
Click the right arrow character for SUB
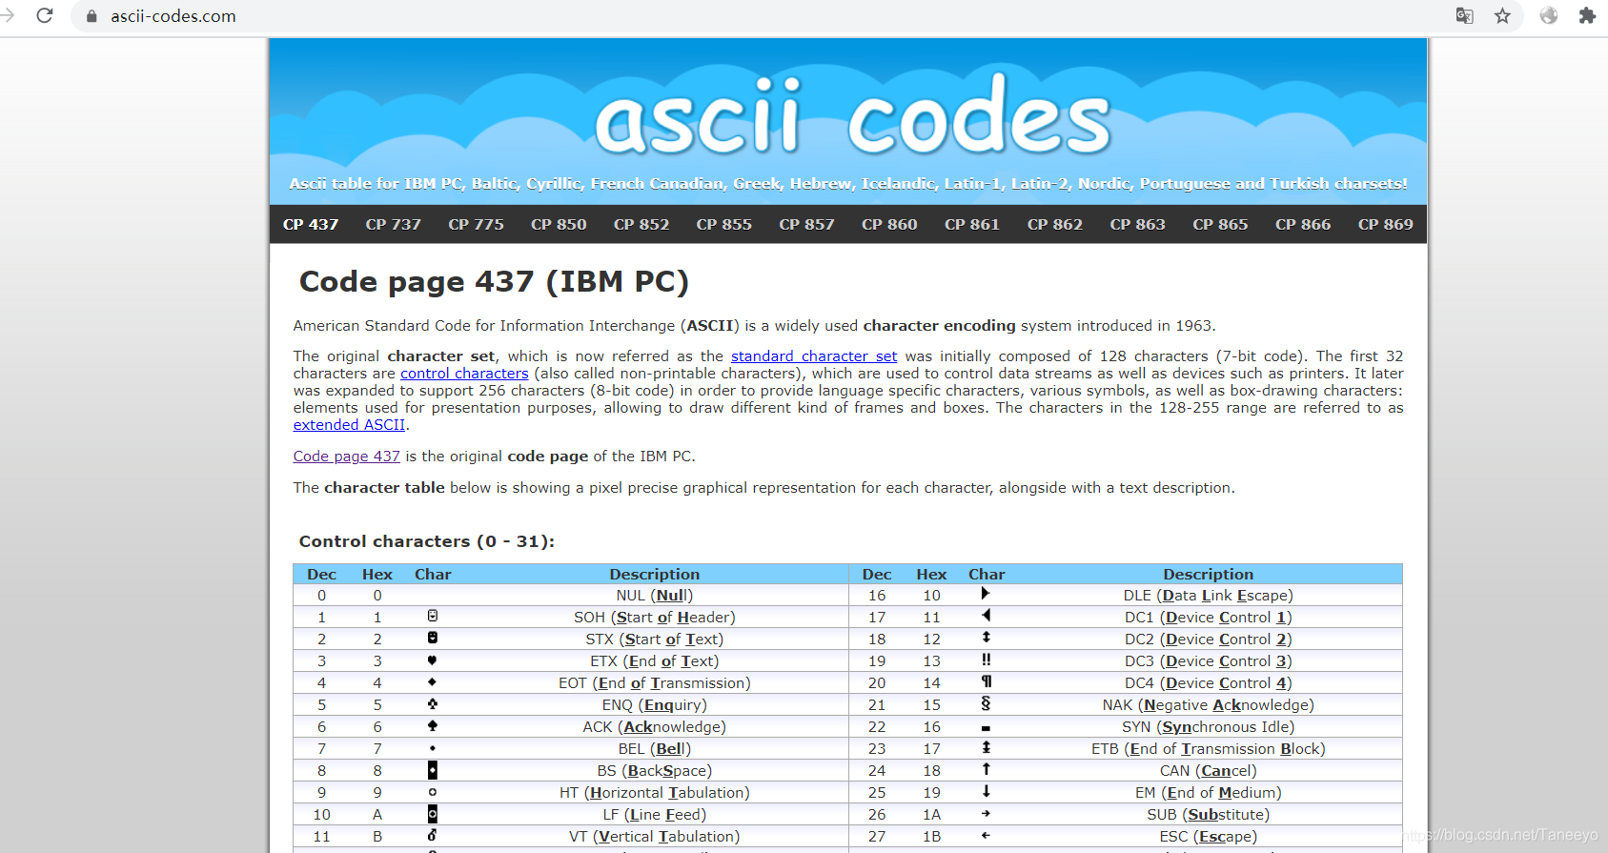coord(987,813)
